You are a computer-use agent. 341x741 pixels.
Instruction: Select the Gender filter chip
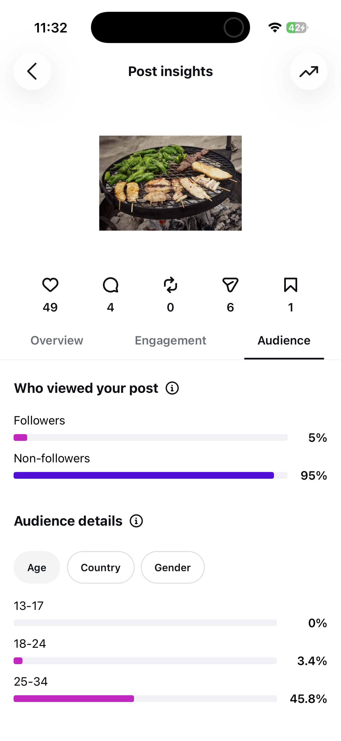click(x=173, y=567)
